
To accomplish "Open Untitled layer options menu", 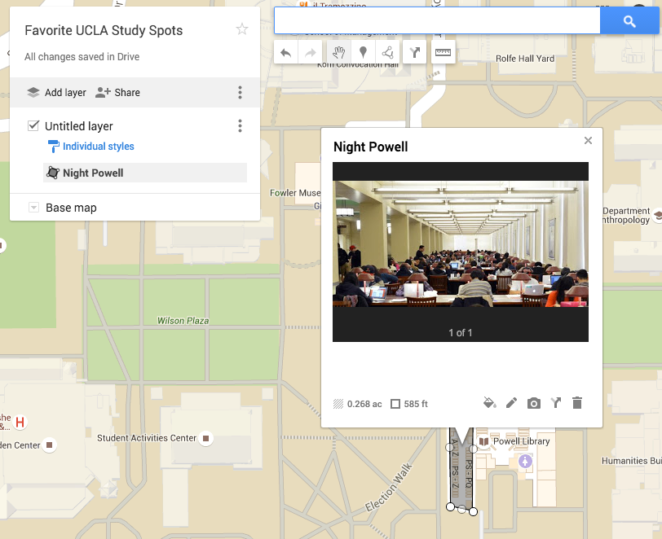I will pos(240,125).
